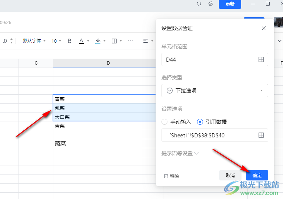Click user avatar thumbnail top right
This screenshot has width=283, height=199.
click(279, 22)
